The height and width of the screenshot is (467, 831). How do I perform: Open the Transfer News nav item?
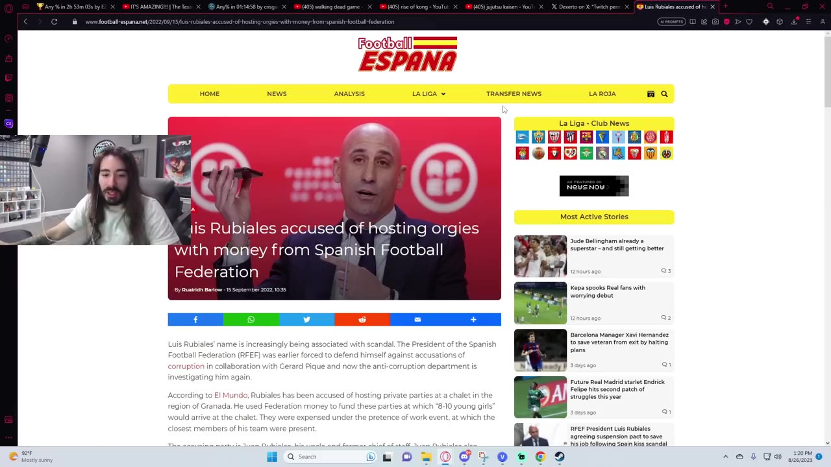click(x=514, y=94)
